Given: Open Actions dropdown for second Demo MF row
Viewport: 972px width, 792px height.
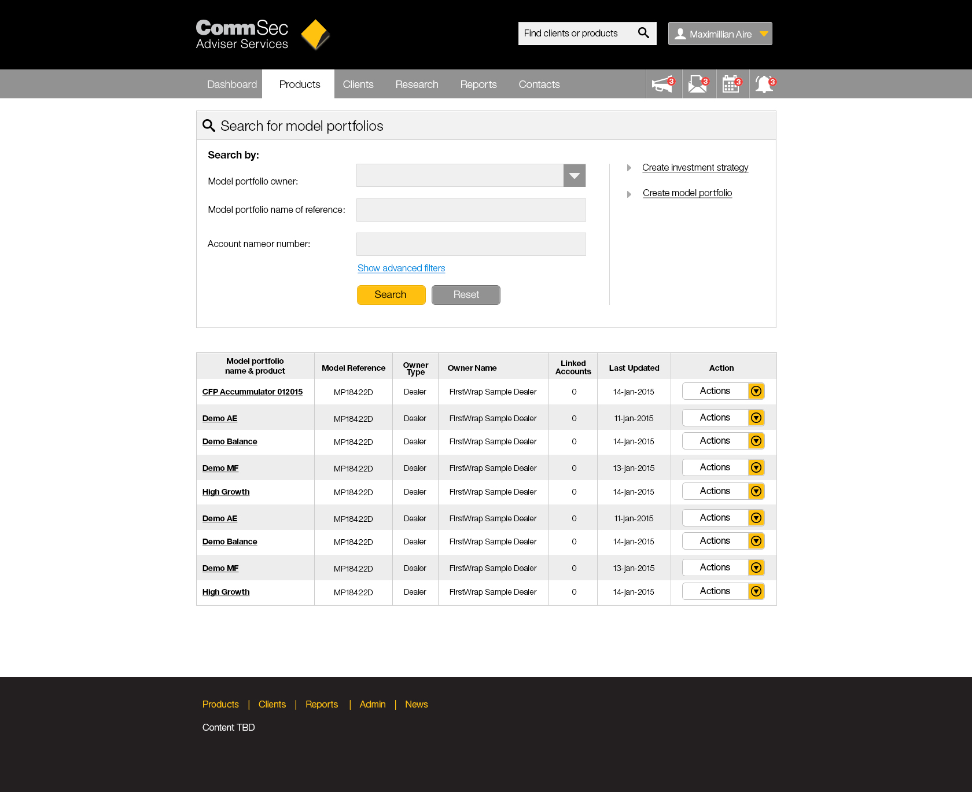Looking at the screenshot, I should 723,568.
